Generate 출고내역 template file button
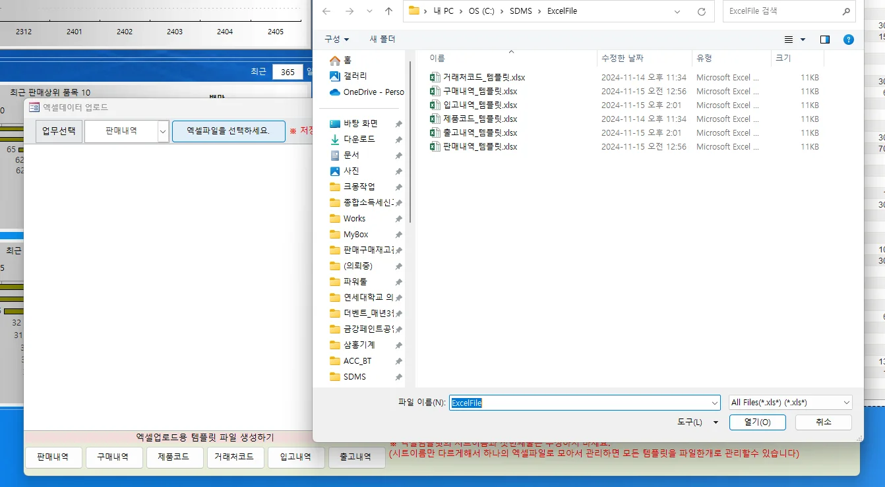Viewport: 885px width, 487px height. point(355,457)
